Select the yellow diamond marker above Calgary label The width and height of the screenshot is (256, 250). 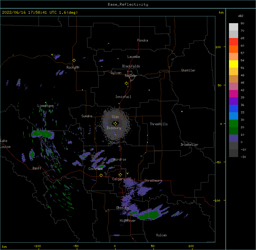[x=120, y=175]
